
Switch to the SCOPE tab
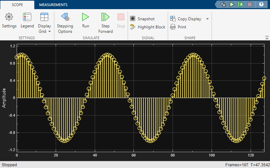[17, 5]
